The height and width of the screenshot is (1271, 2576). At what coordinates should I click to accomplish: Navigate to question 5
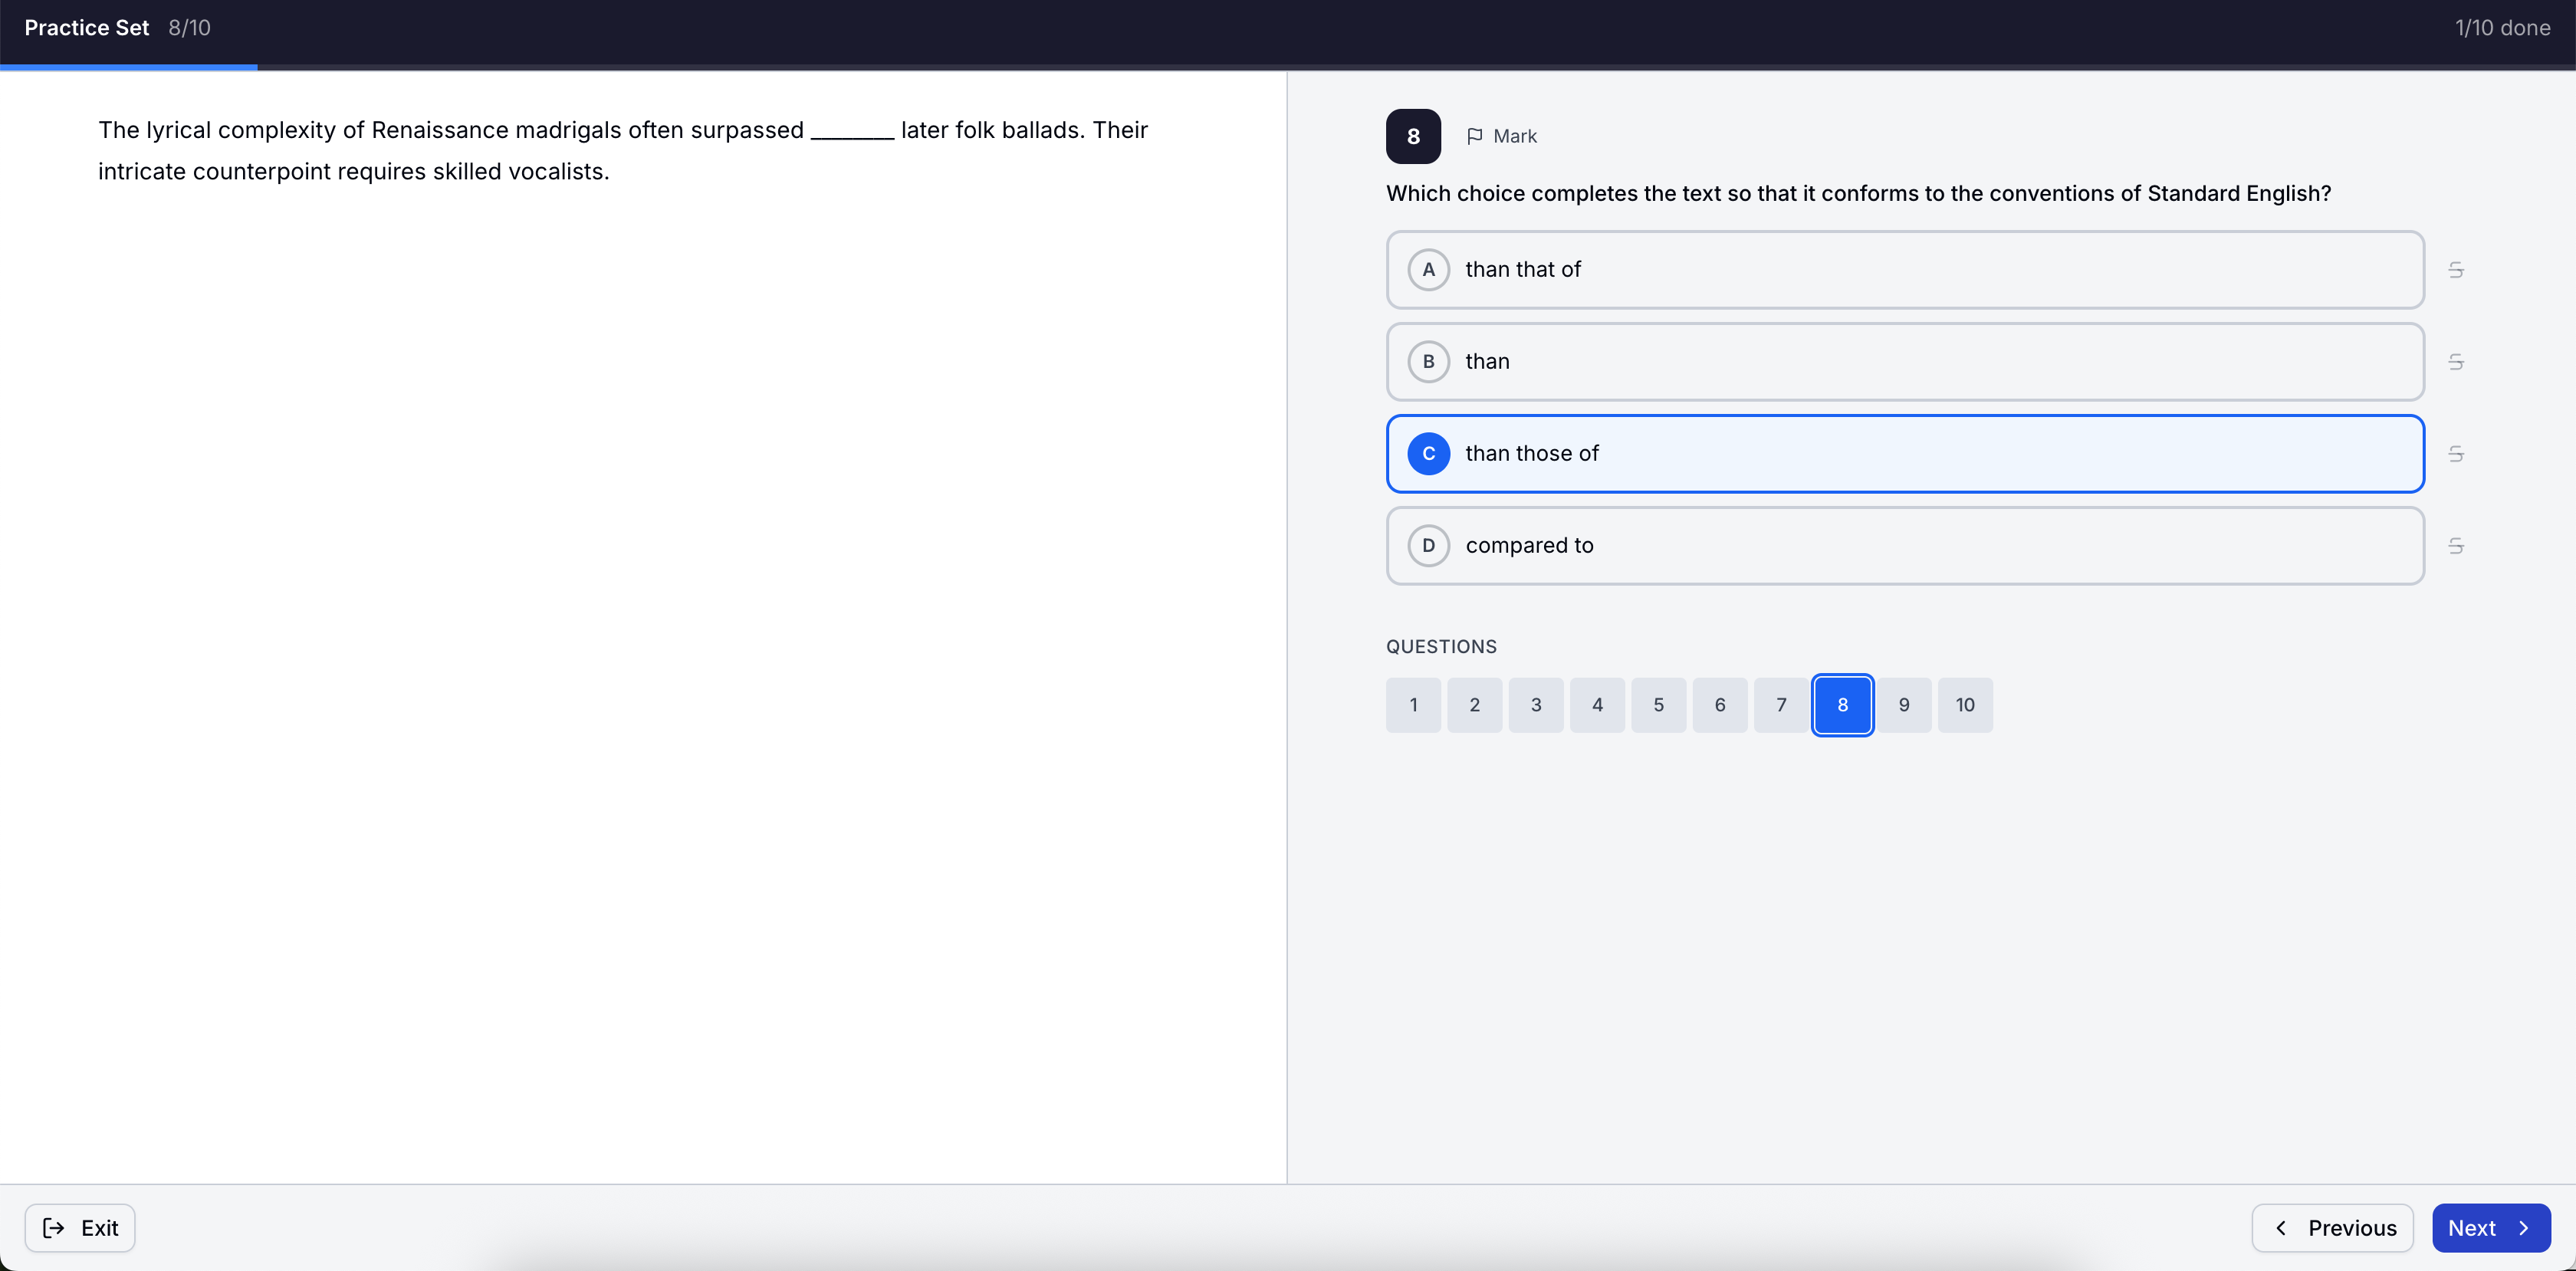pyautogui.click(x=1658, y=704)
